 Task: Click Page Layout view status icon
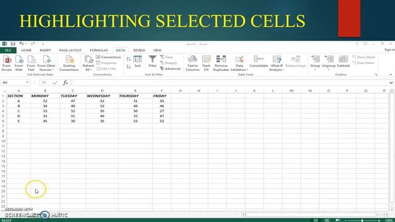(326, 220)
